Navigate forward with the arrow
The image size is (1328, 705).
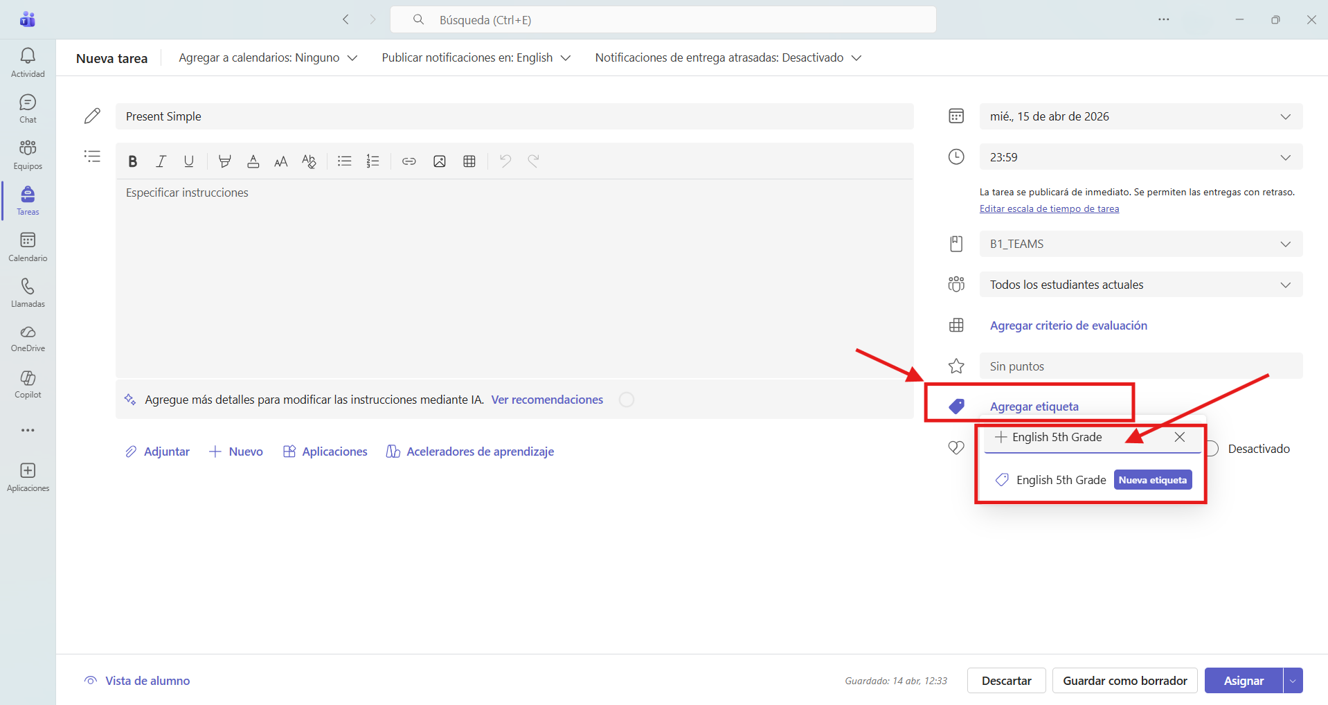pos(373,19)
